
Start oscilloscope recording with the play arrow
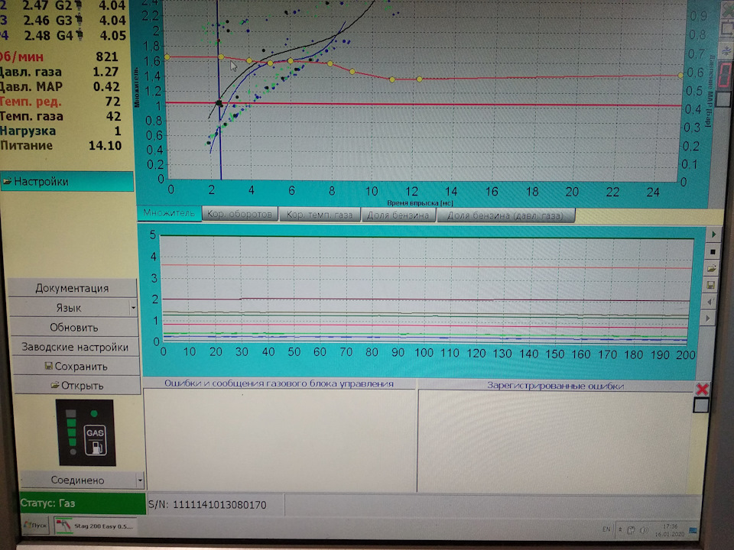tap(713, 234)
